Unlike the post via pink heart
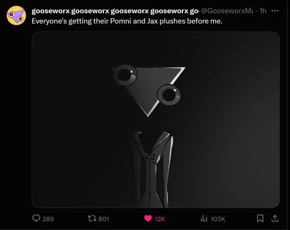This screenshot has height=230, width=290. (148, 219)
